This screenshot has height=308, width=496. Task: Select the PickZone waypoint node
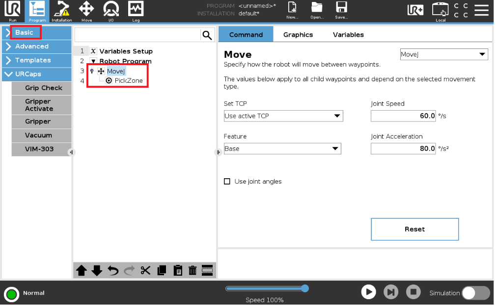point(129,81)
